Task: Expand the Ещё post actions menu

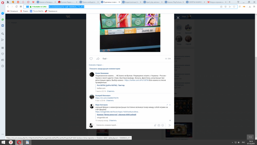Action: point(105,59)
